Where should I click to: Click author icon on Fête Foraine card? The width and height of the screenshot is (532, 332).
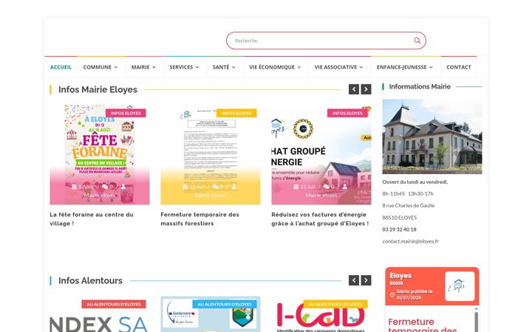[123, 187]
